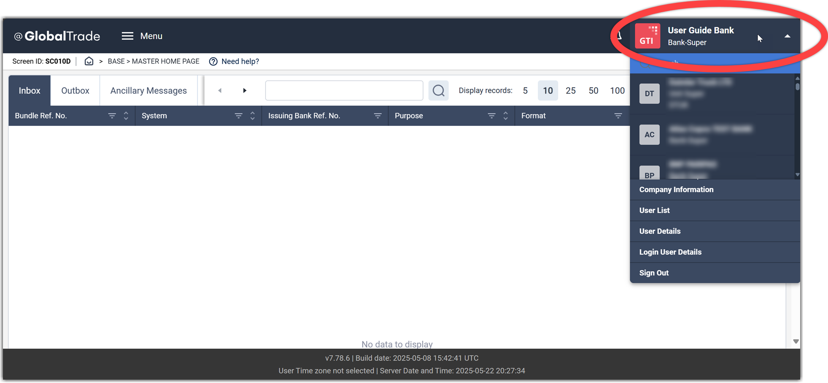Select the DT company entry

(x=712, y=93)
